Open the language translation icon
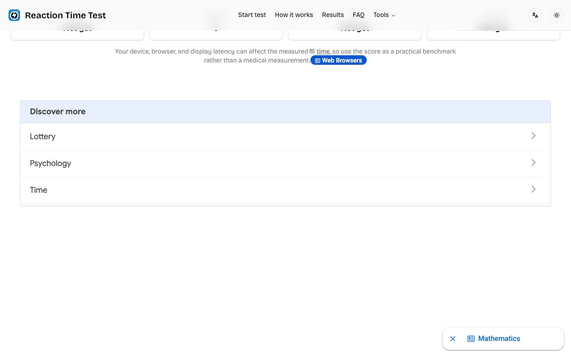The width and height of the screenshot is (571, 357). coord(535,15)
